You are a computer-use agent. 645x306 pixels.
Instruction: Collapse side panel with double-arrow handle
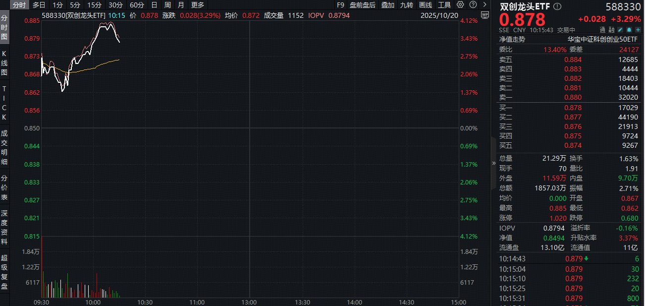(x=493, y=163)
